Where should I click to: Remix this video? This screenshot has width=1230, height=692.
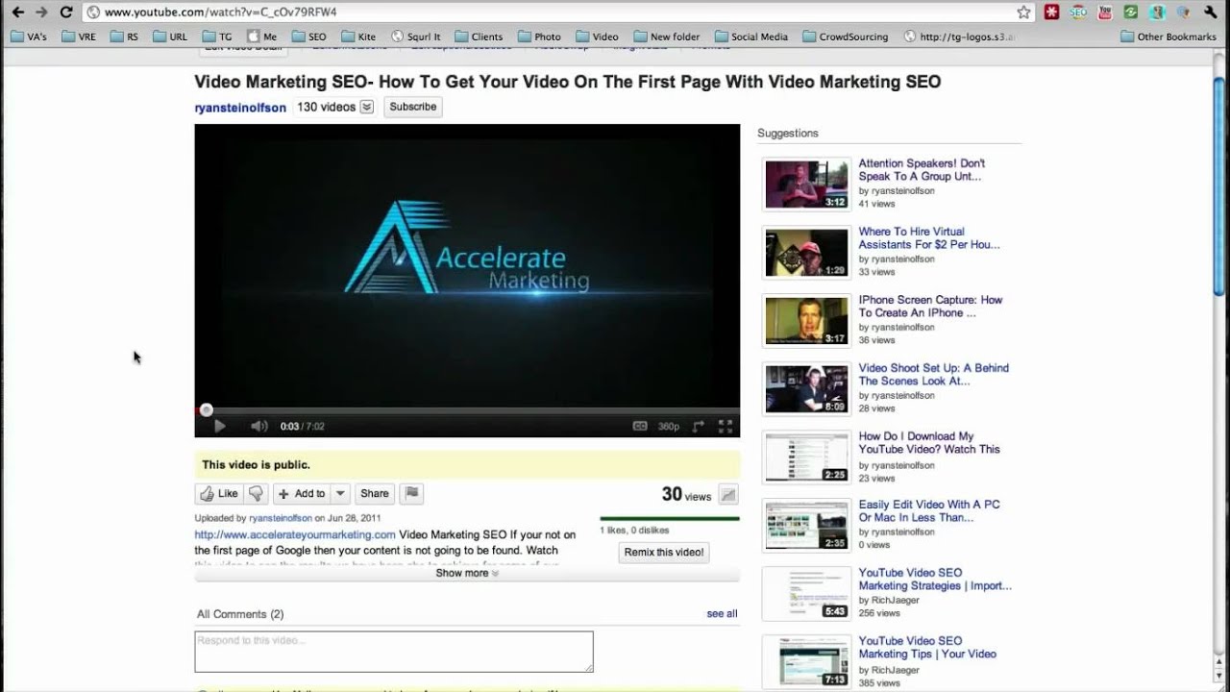point(664,553)
